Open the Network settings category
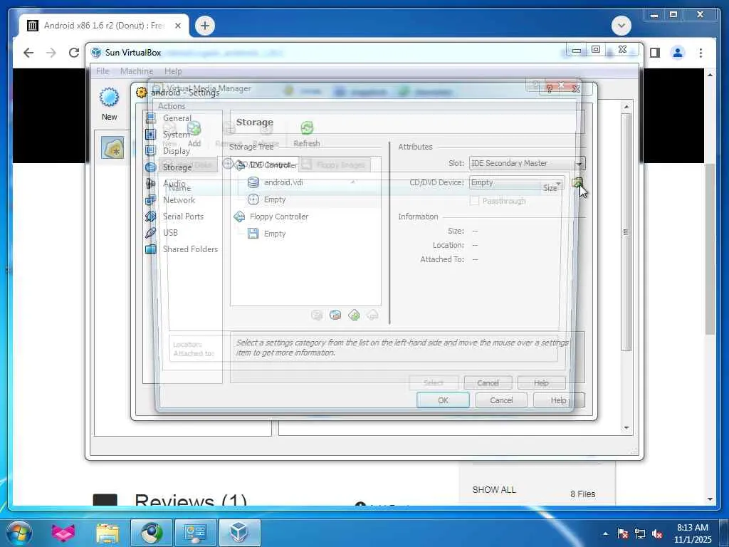 (x=179, y=200)
